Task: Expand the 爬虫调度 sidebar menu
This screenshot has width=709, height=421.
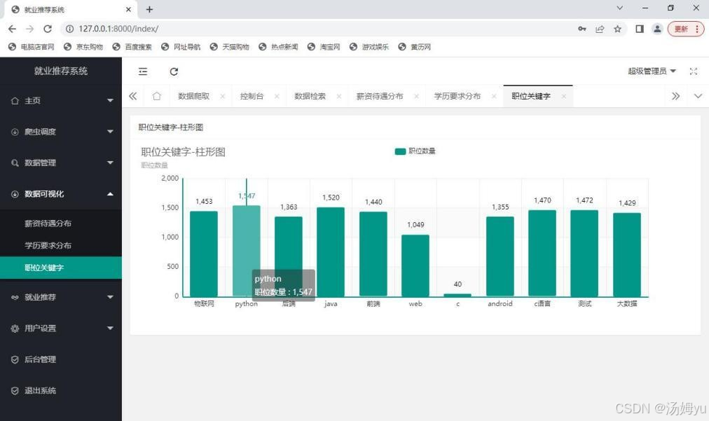Action: pos(61,132)
